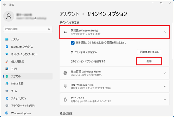Click the fingerprint icon
Viewport: 174px width, 117px height.
(x=65, y=73)
